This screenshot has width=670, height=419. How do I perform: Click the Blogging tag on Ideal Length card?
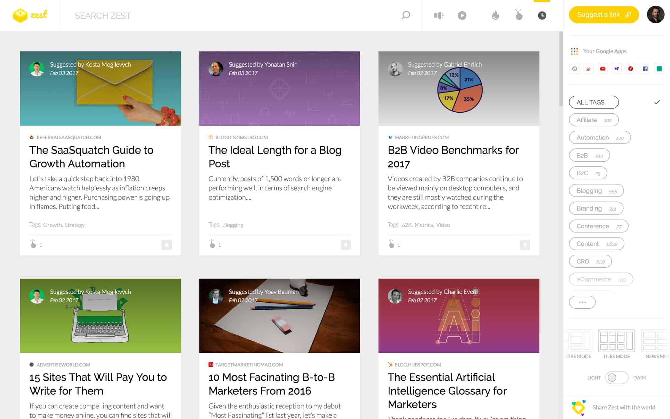[x=232, y=225]
